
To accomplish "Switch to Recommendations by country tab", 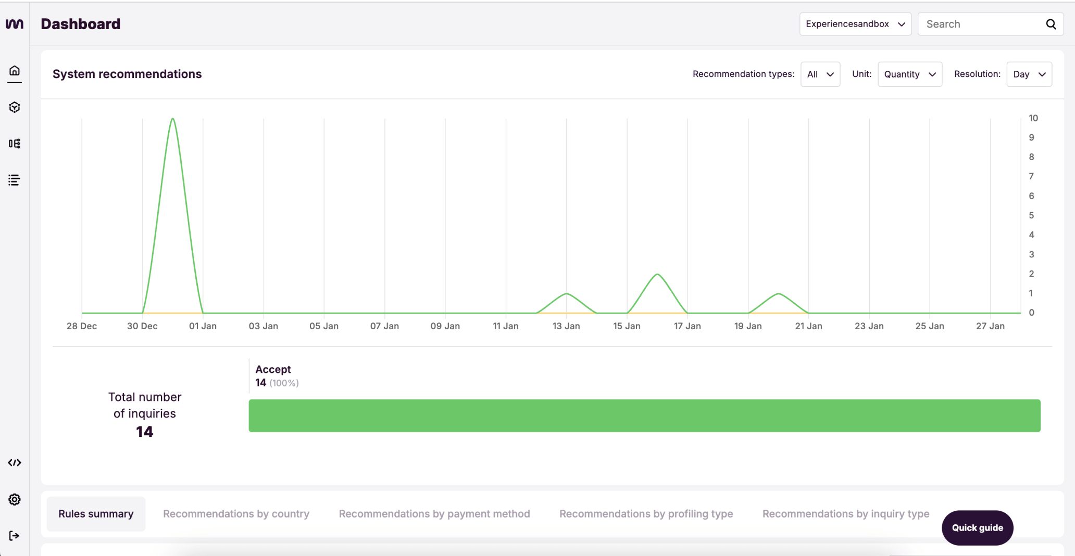I will pos(236,514).
